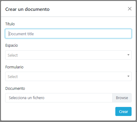The height and width of the screenshot is (122, 137).
Task: Click the Espacio field label
Action: [x=12, y=45]
